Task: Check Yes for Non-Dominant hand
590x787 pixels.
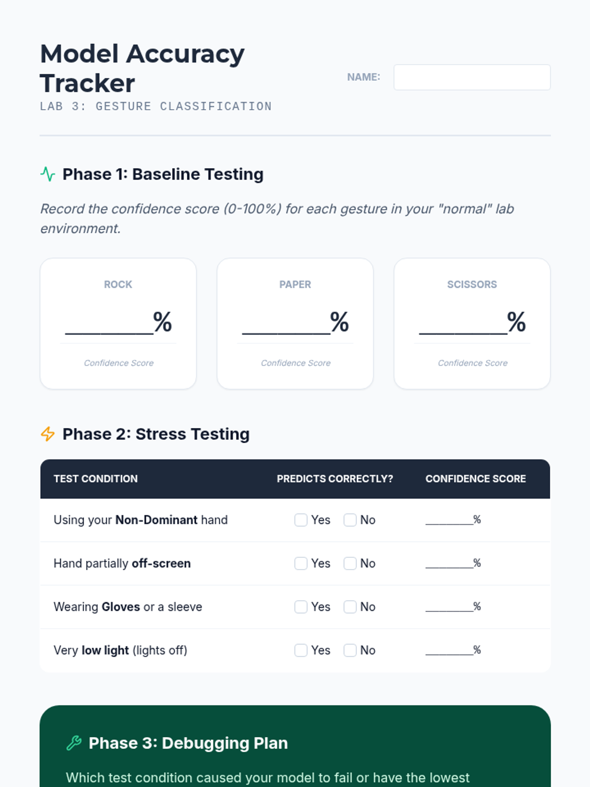Action: pyautogui.click(x=301, y=520)
